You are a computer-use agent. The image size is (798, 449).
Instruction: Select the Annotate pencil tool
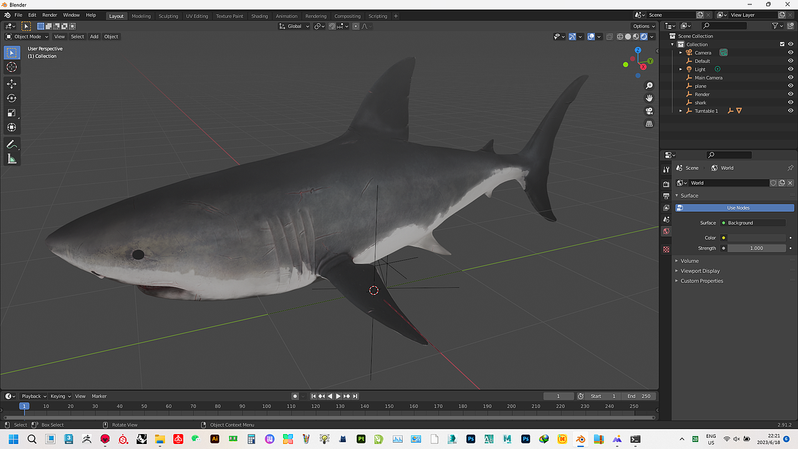(12, 144)
